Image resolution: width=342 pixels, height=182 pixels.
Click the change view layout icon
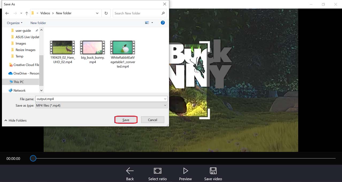pos(147,23)
